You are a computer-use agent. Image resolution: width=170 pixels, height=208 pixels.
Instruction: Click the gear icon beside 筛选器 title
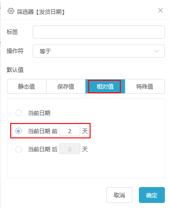[x=11, y=11]
